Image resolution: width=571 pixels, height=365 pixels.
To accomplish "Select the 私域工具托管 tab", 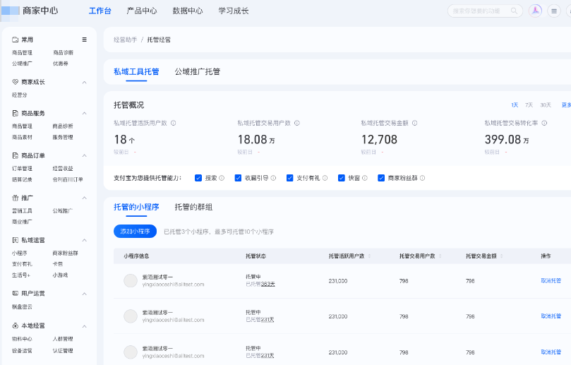I will [136, 71].
